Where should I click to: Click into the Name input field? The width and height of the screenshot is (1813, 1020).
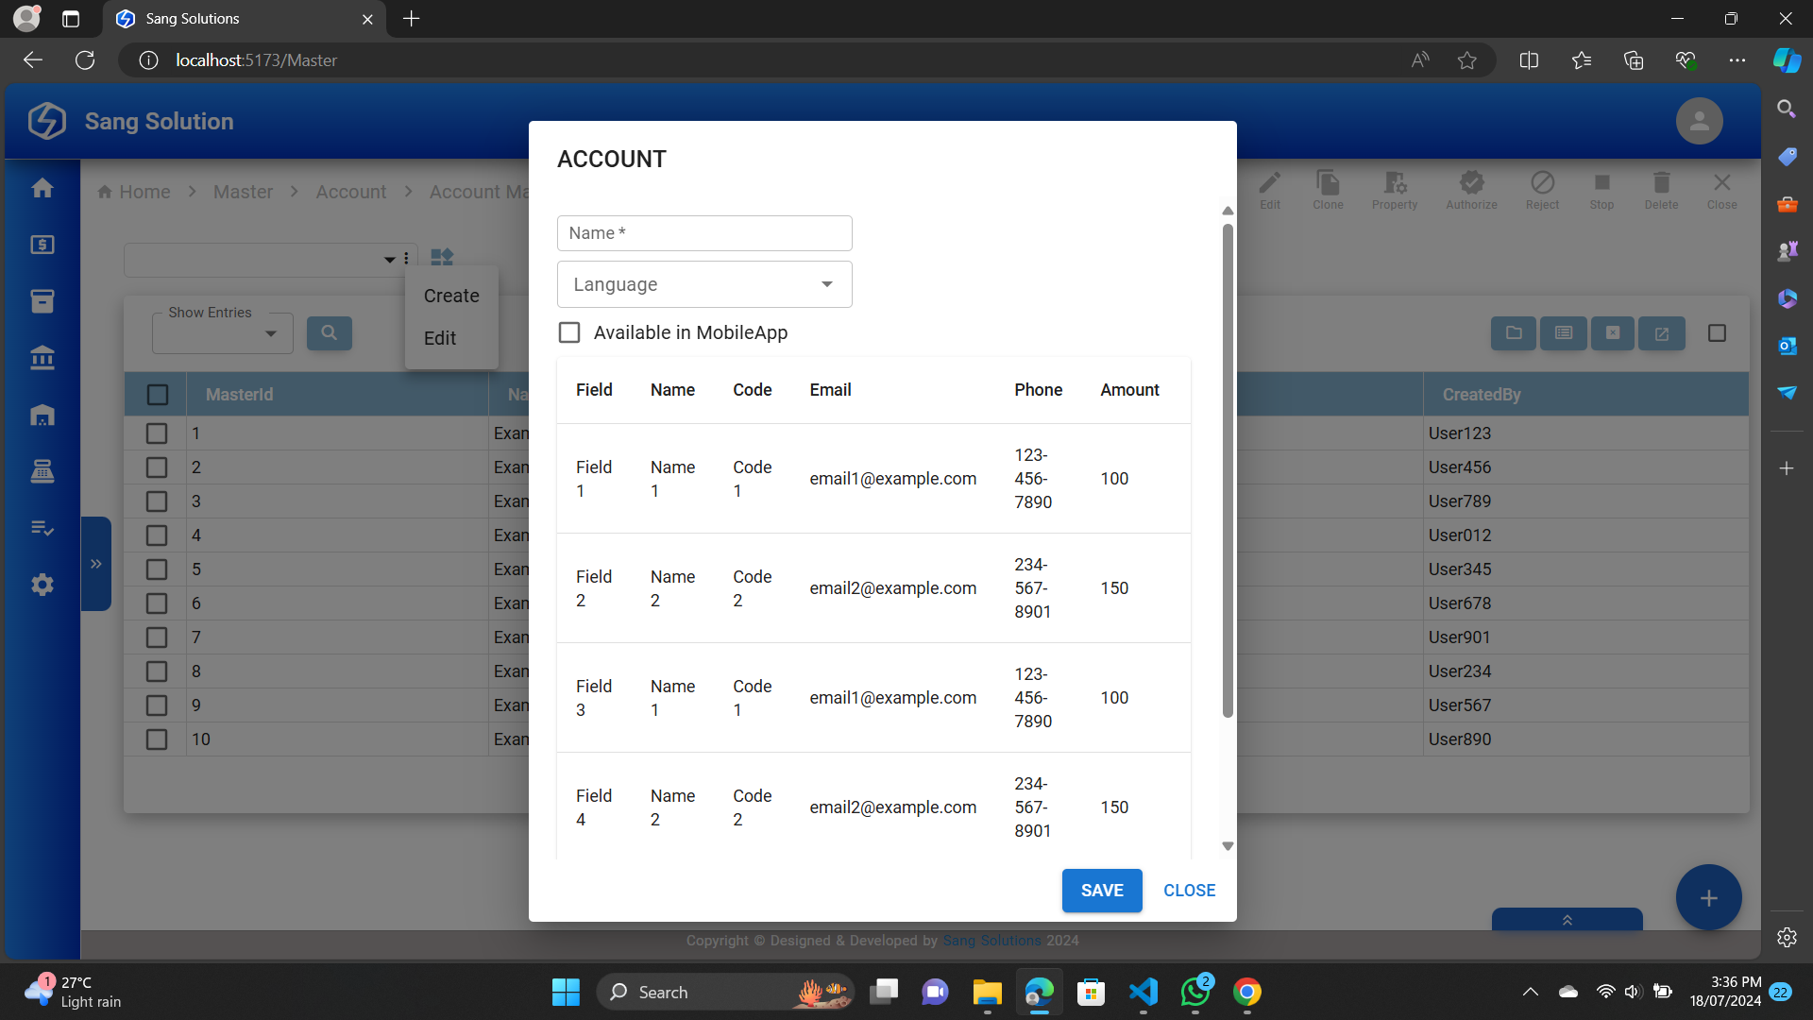click(704, 233)
